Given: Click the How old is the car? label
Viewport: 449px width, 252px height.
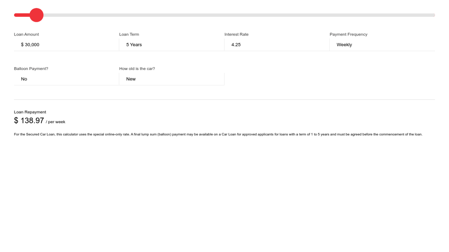Looking at the screenshot, I should click(x=137, y=69).
